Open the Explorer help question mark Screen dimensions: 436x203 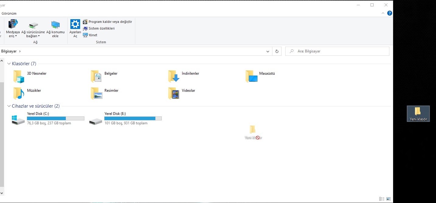[389, 13]
